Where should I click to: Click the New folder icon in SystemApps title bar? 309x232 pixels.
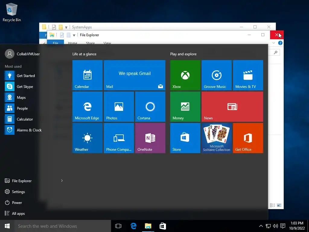pos(61,27)
